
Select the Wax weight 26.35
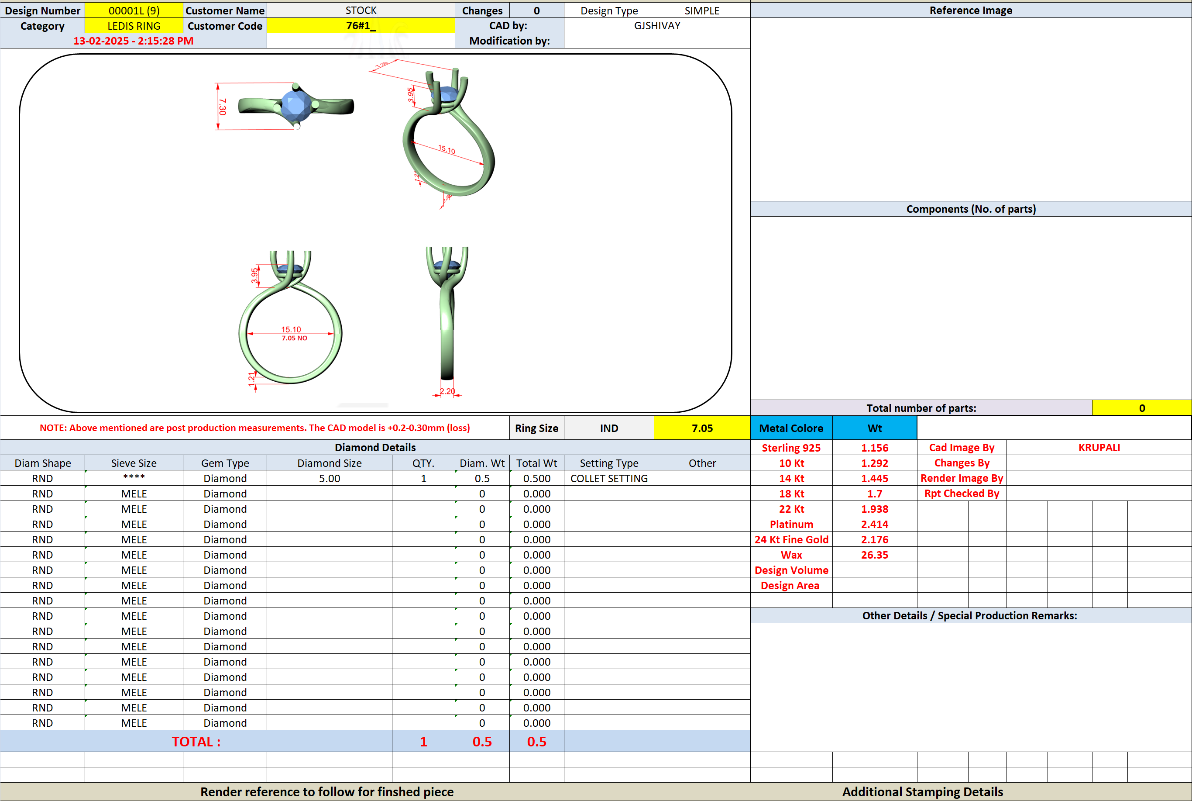[875, 555]
